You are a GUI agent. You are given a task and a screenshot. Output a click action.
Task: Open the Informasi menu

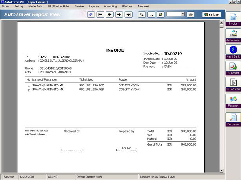[143, 6]
